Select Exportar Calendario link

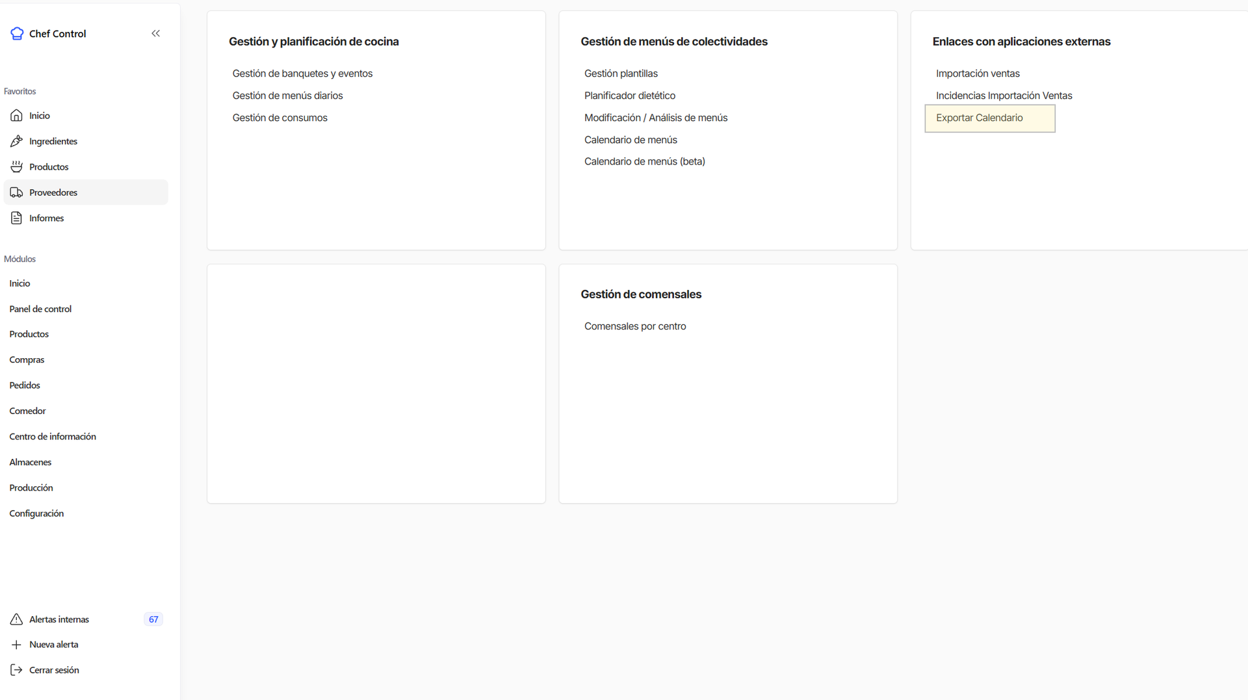(x=979, y=118)
